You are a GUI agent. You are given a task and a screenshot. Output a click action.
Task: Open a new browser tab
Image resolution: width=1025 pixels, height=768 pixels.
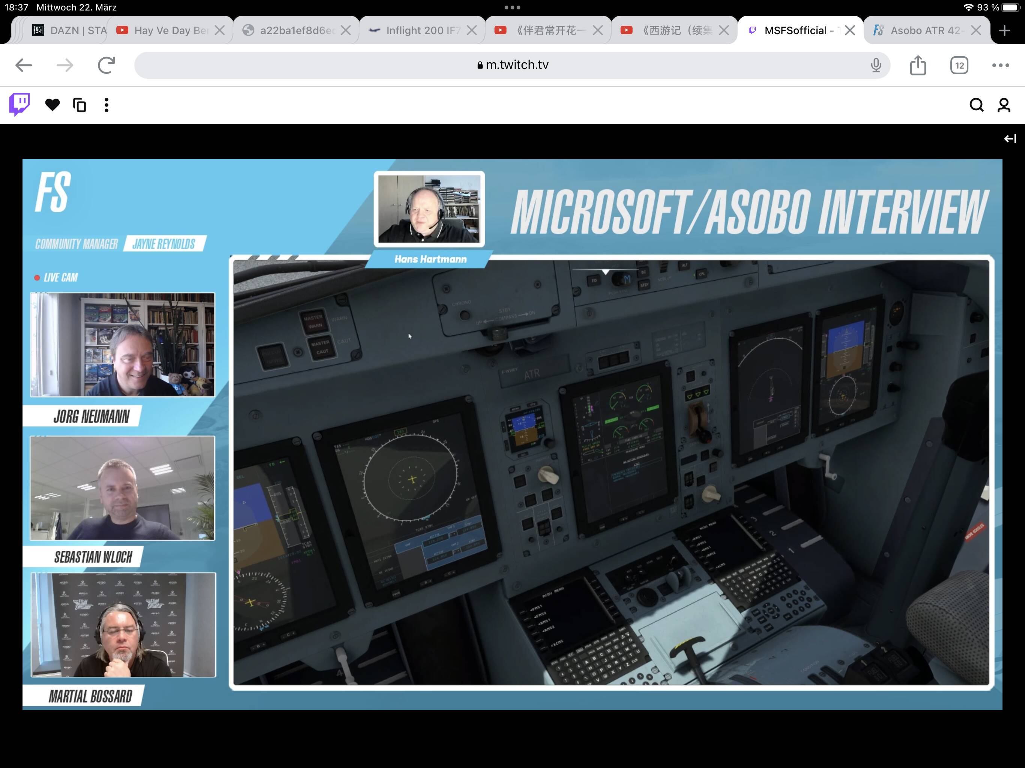pyautogui.click(x=1005, y=31)
